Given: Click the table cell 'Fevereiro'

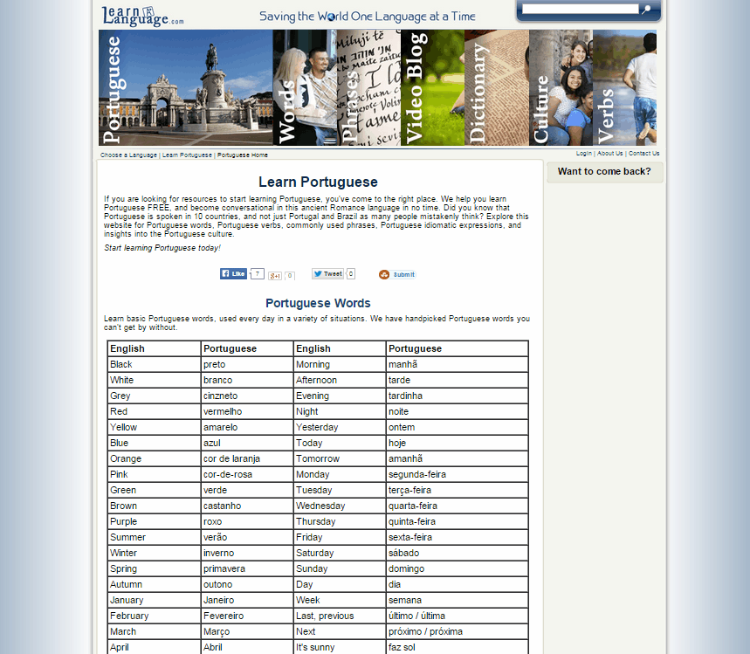Looking at the screenshot, I should pyautogui.click(x=247, y=617).
